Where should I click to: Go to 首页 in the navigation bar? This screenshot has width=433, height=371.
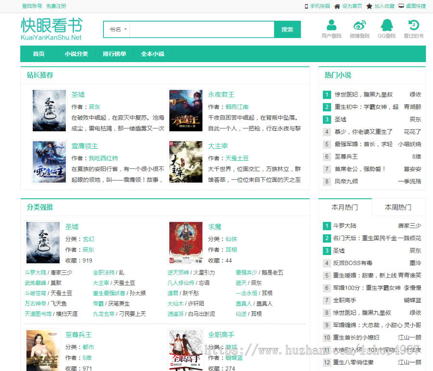click(38, 54)
